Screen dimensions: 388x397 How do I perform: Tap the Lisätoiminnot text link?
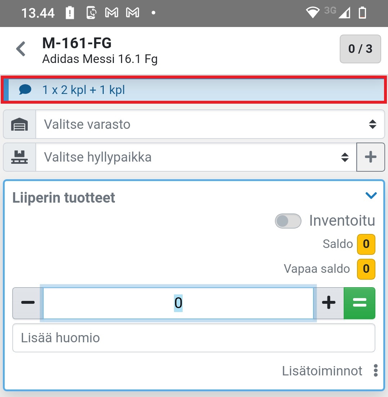(322, 370)
